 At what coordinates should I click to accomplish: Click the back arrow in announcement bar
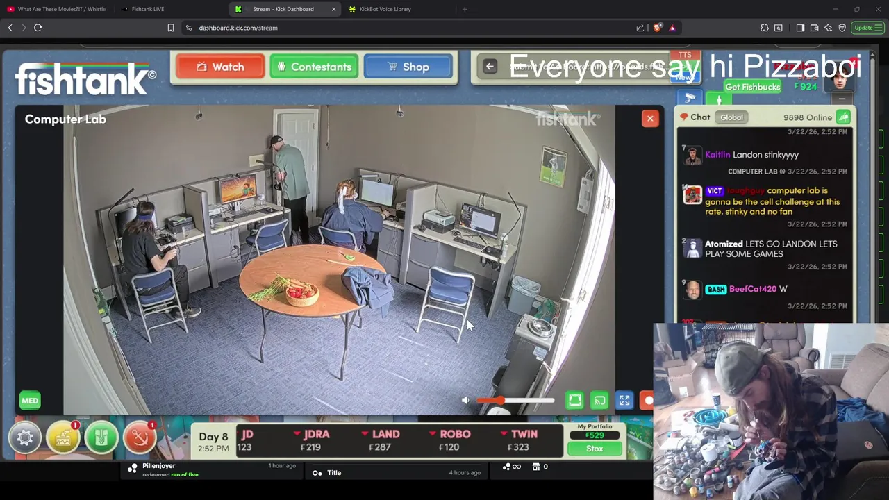click(490, 67)
